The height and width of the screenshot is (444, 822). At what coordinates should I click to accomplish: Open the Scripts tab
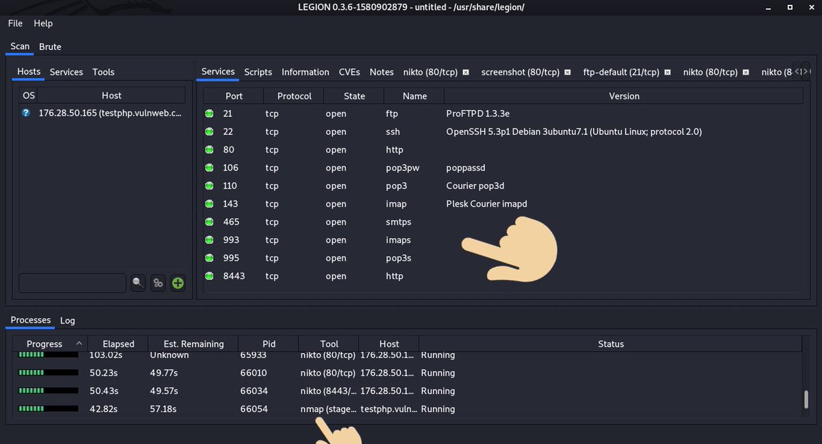[258, 72]
